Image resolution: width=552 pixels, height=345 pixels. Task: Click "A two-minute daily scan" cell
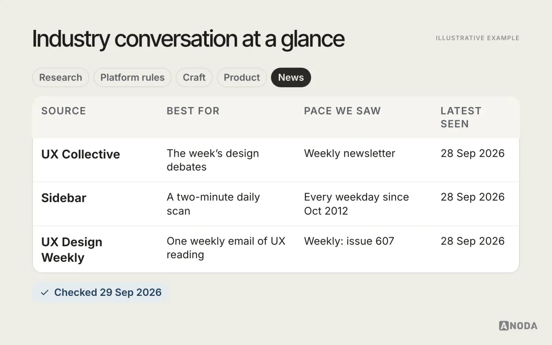(x=213, y=204)
